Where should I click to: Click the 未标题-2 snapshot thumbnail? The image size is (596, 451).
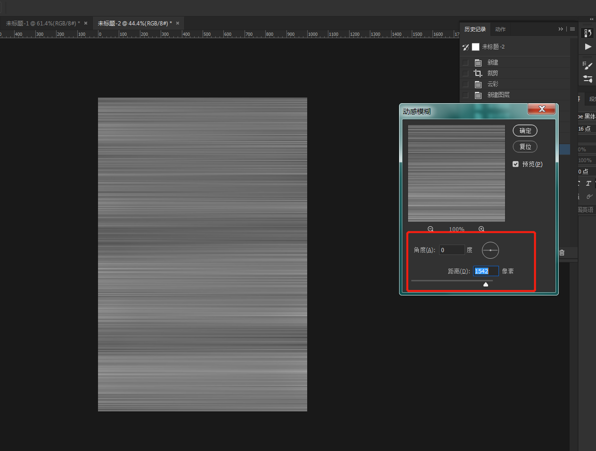click(476, 47)
